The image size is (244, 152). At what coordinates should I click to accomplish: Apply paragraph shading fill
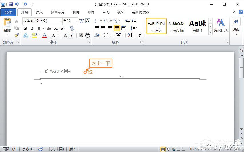tap(97, 35)
